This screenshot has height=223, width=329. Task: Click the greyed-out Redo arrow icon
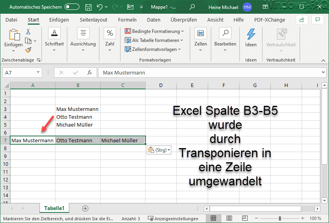tap(115, 7)
